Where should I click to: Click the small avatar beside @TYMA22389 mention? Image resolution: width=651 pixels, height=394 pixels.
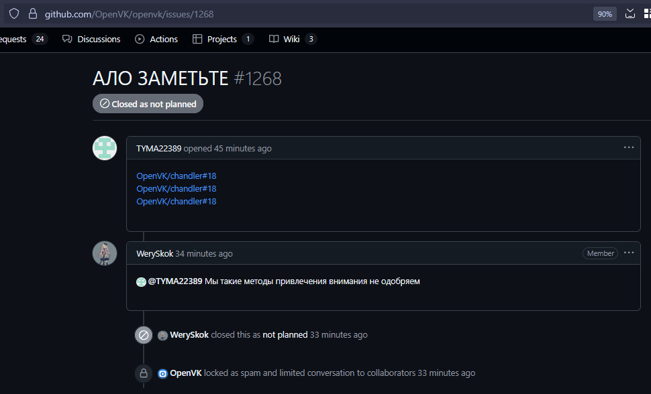tap(141, 282)
